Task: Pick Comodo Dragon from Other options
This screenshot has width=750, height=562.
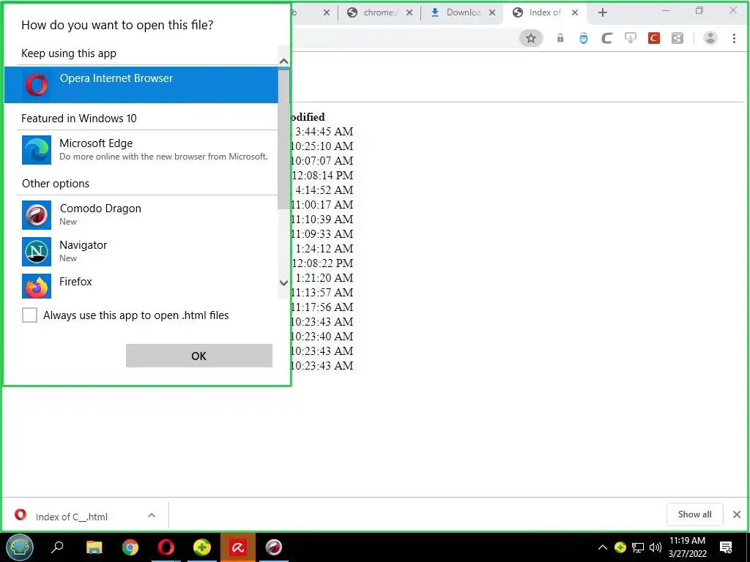Action: coord(147,214)
